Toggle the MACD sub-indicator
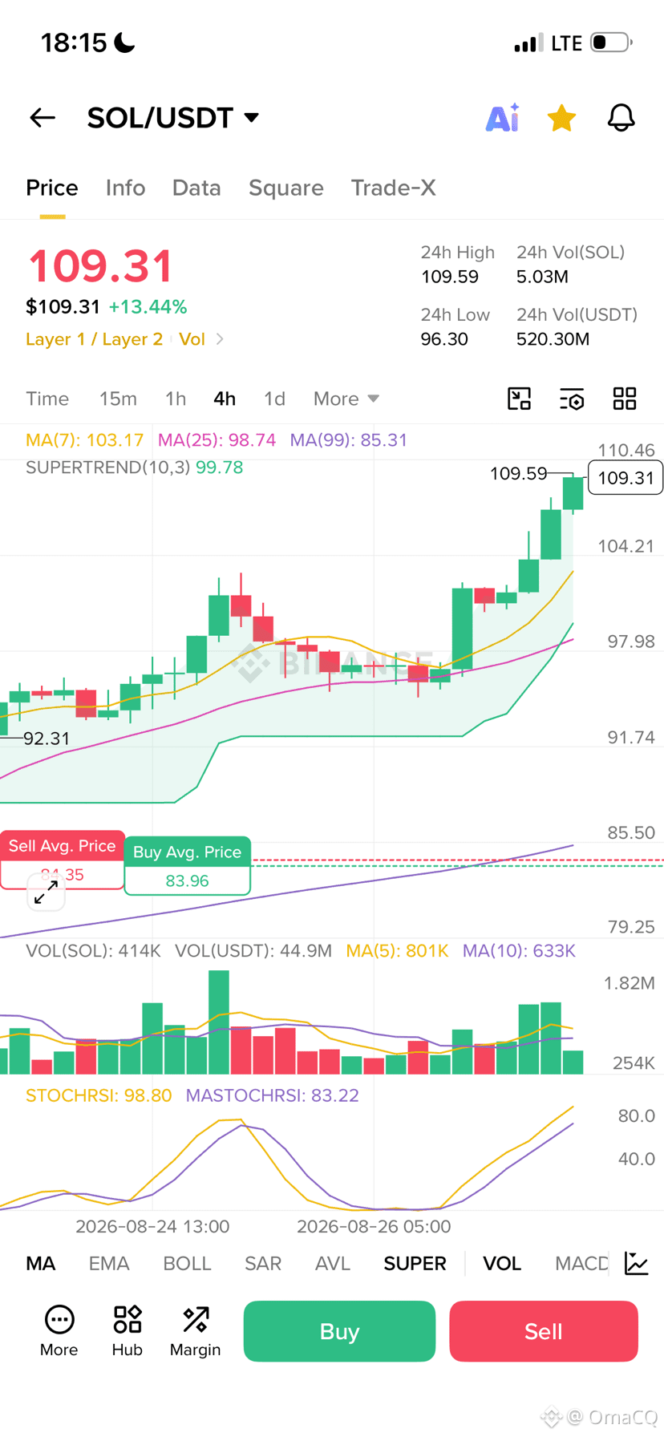Screen dimensions: 664x1437 pyautogui.click(x=581, y=1263)
